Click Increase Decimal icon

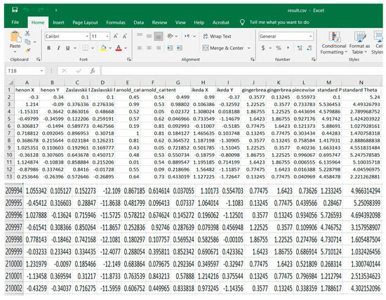pyautogui.click(x=300, y=48)
